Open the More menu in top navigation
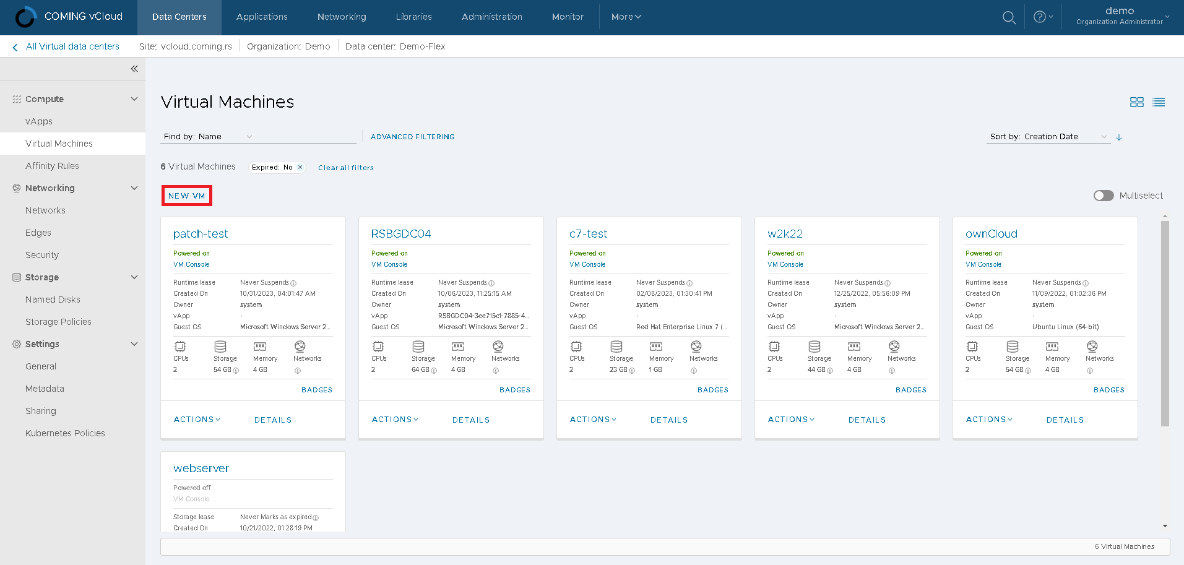The height and width of the screenshot is (565, 1184). (x=626, y=17)
